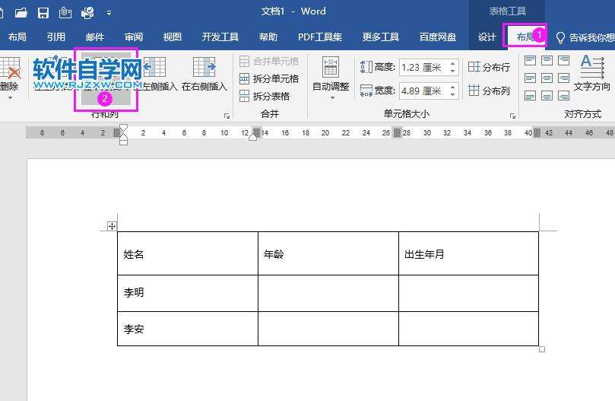The image size is (615, 401).
Task: Click the paperclip icon in quick access toolbar
Action: (65, 13)
